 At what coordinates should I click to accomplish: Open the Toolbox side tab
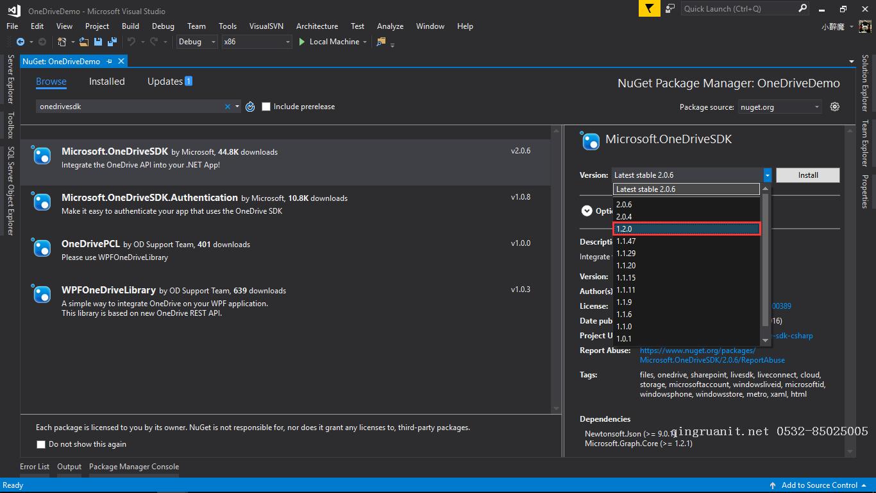click(x=10, y=125)
